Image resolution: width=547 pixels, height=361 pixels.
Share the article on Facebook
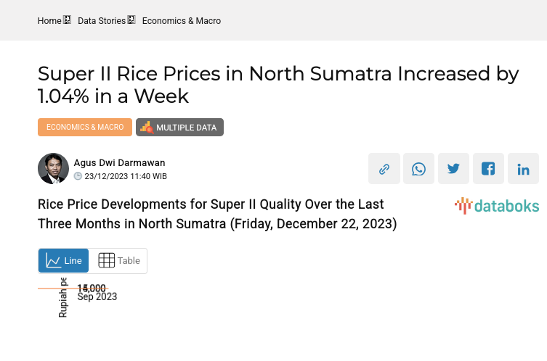(489, 169)
